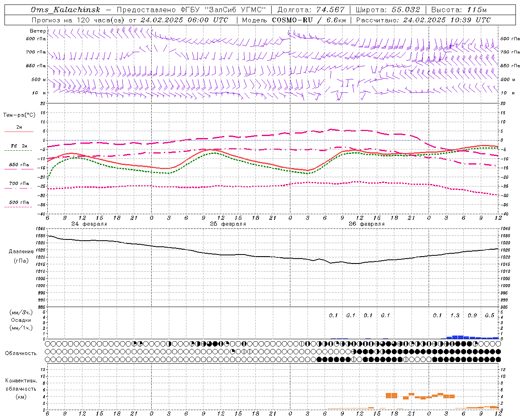Image resolution: width=522 pixels, height=417 pixels.
Task: Click the 'Тем-ра(°C)' temperature panel label
Action: (19, 115)
